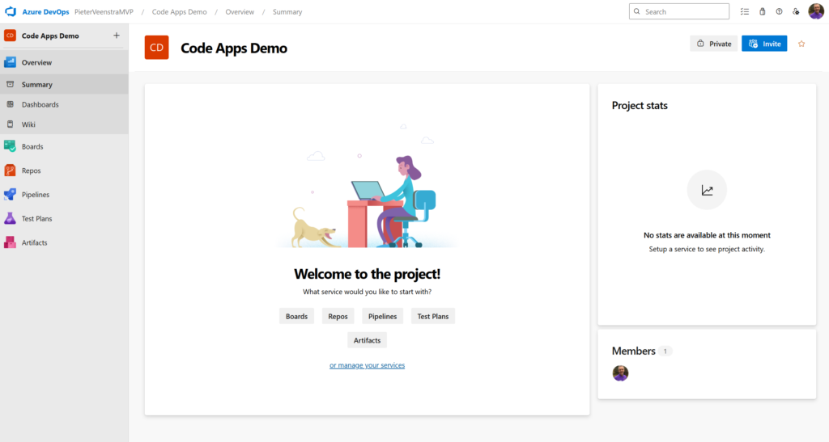Click the Dashboards grid icon
This screenshot has height=442, width=829.
(x=10, y=104)
